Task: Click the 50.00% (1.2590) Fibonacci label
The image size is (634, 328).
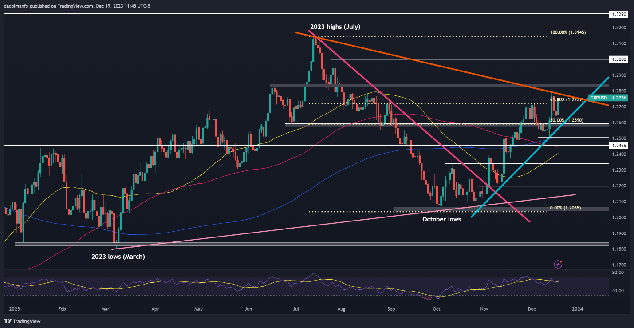Action: point(566,120)
